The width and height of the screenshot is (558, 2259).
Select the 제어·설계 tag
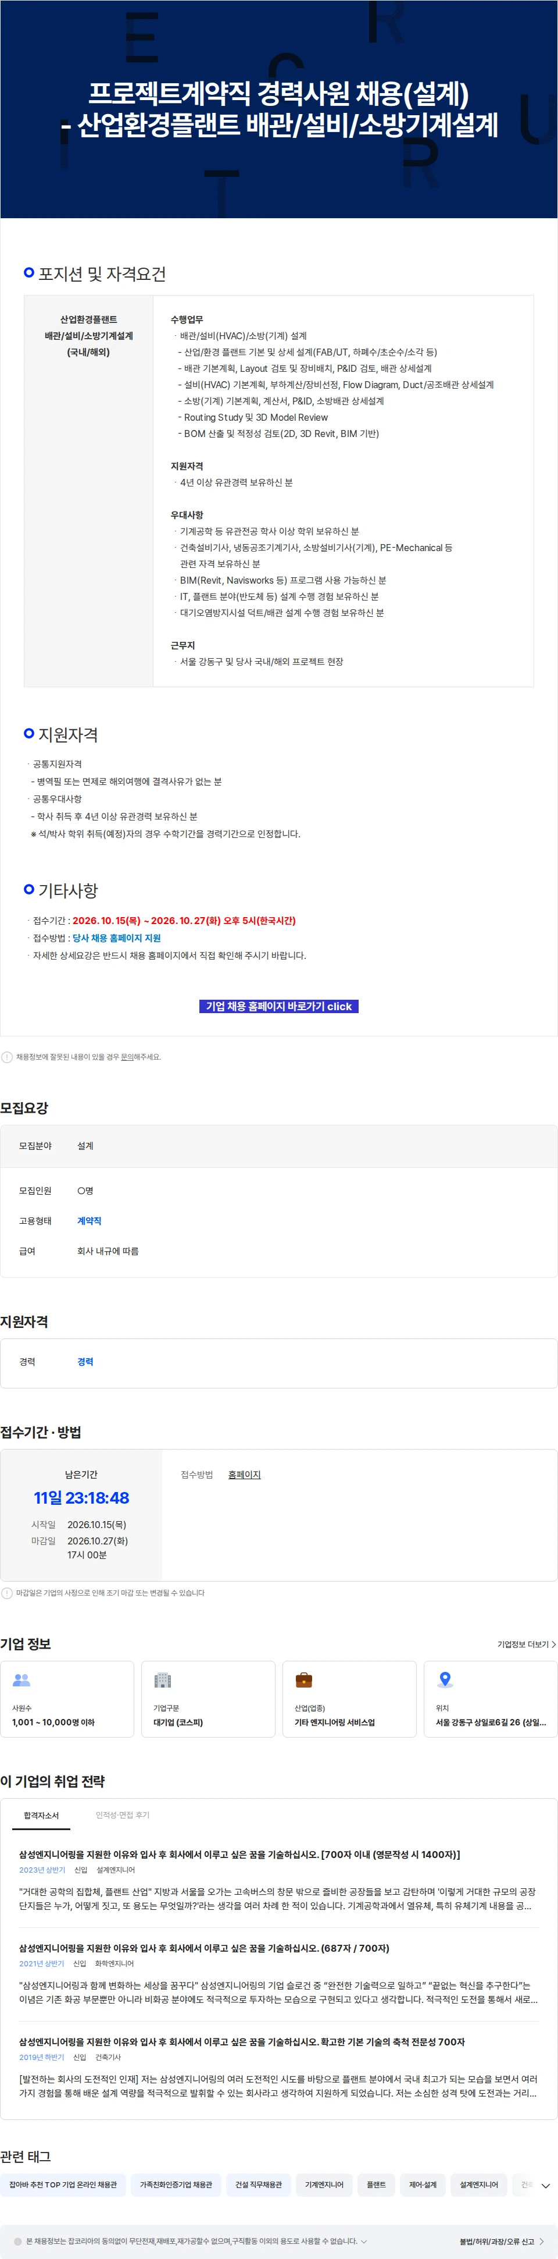(x=422, y=2185)
